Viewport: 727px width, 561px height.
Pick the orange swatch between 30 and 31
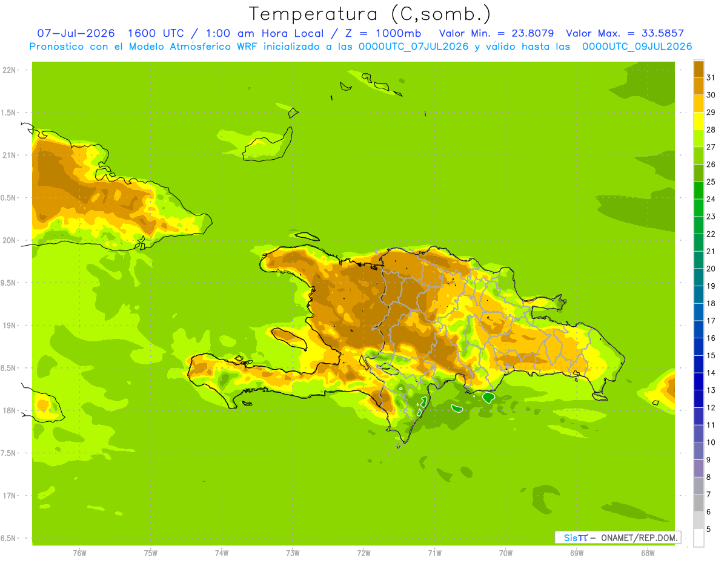(x=699, y=86)
